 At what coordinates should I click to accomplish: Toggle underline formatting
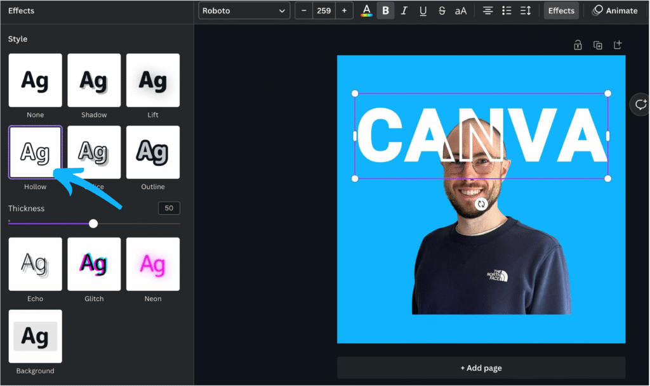tap(423, 11)
